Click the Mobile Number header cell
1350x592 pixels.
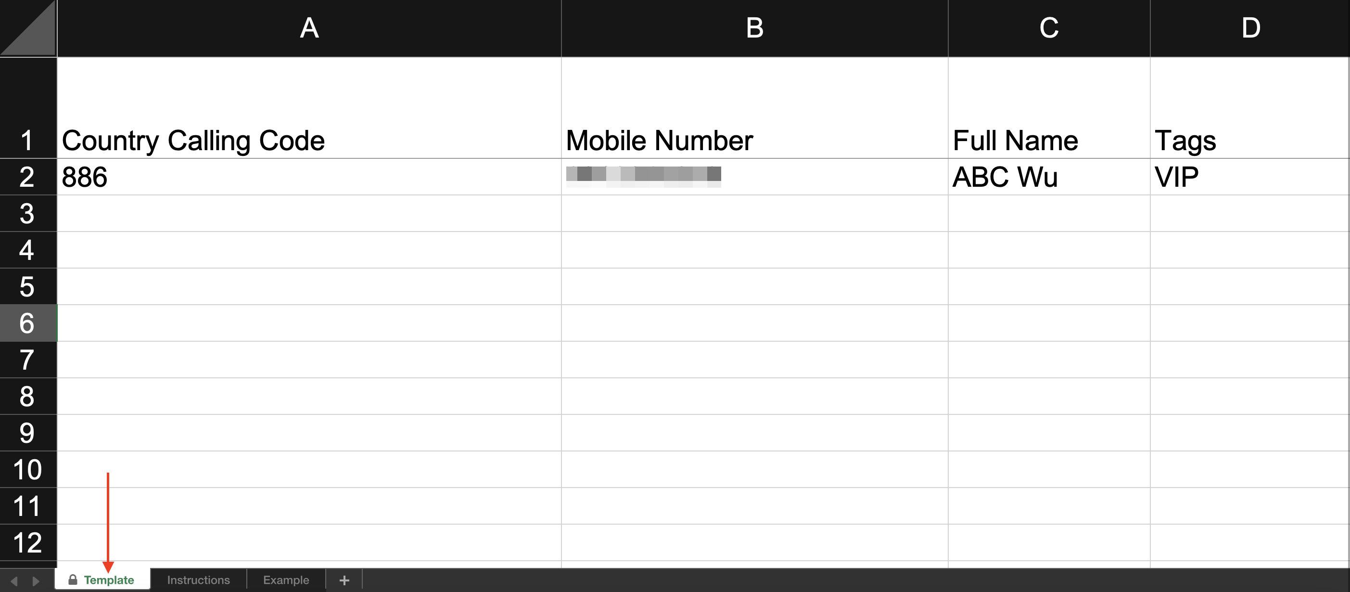pos(755,107)
